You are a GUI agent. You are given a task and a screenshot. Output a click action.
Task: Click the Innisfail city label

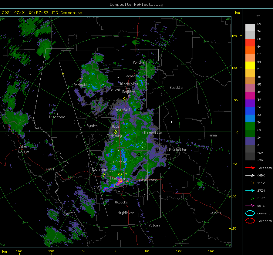(122, 110)
